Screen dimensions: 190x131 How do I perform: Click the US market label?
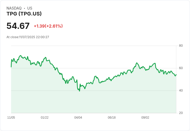click(30, 8)
